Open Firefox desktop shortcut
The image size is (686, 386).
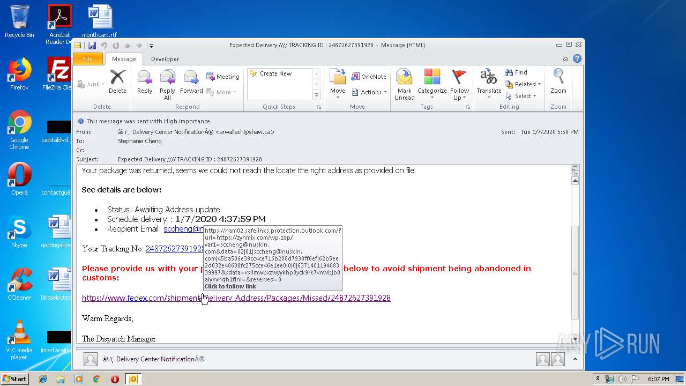pos(19,74)
